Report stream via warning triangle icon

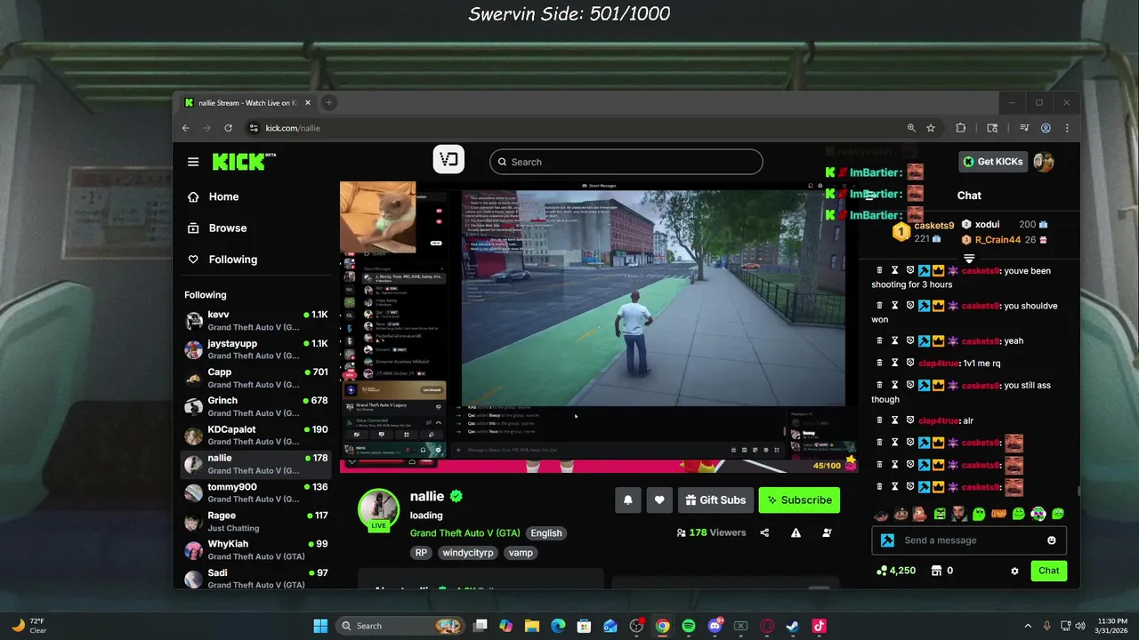796,532
